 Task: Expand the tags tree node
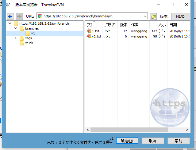click(16, 38)
